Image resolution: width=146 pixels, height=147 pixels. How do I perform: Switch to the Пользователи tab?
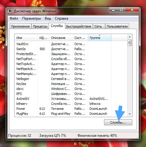coord(117,26)
